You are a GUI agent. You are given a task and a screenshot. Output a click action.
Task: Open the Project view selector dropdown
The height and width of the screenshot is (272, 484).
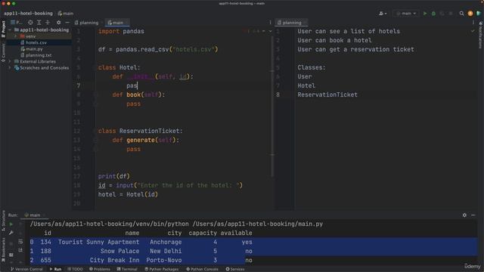(17, 23)
